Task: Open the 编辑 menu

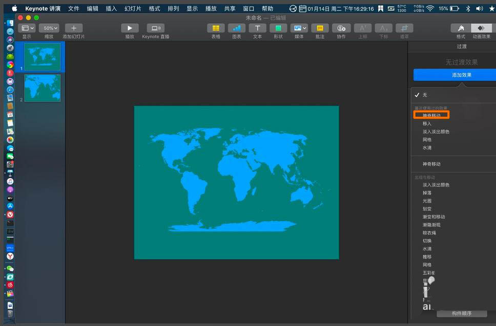Action: pyautogui.click(x=92, y=9)
